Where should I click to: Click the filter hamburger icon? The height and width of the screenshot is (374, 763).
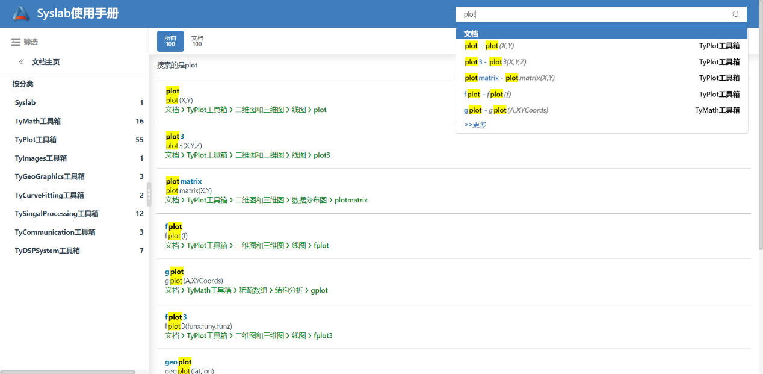16,42
